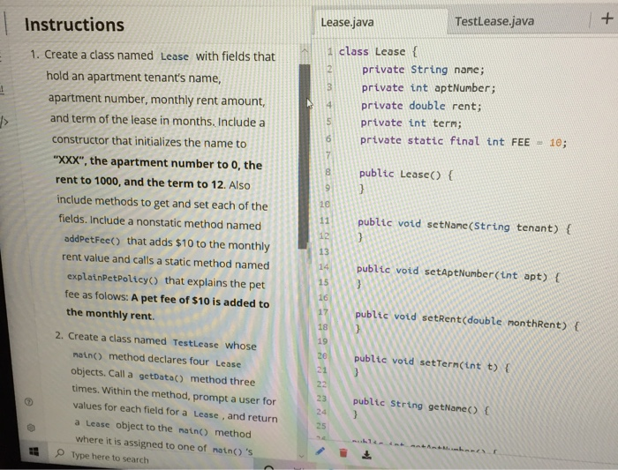Click the help question mark sidebar icon

click(x=28, y=401)
